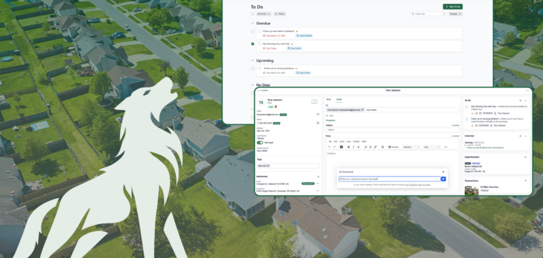The height and width of the screenshot is (258, 543).
Task: Send the AI Assistant prompt
Action: (444, 179)
